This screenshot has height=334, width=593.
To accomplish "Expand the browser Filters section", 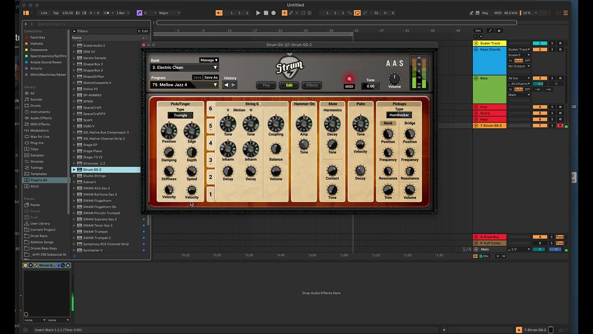I will 74,31.
